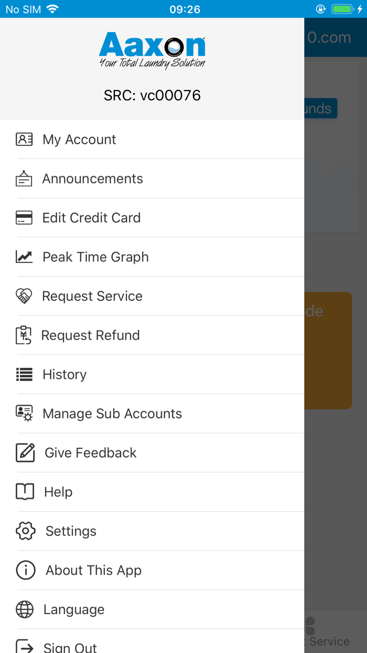Select the History menu entry
Screen dimensions: 367x653
[64, 374]
